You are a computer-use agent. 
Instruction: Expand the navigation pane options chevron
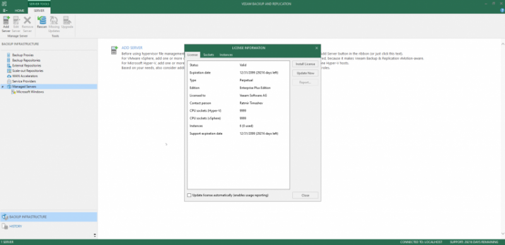coord(95,236)
